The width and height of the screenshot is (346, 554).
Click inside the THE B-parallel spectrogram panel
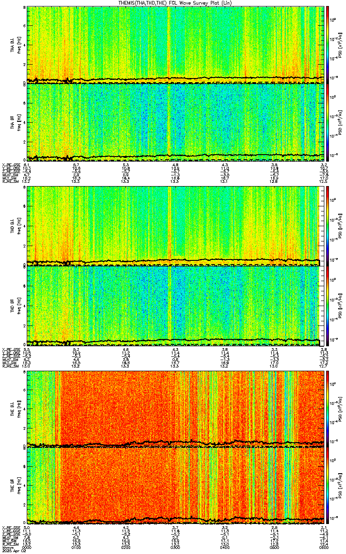tap(175, 486)
